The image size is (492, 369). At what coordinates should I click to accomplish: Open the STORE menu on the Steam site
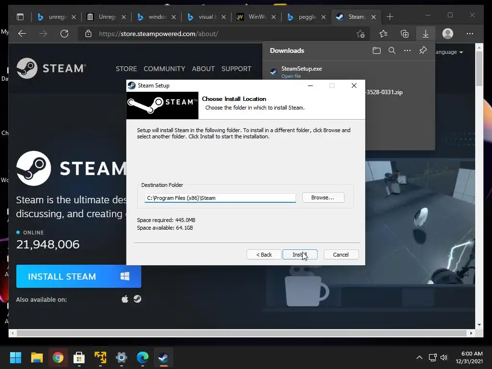(x=126, y=69)
